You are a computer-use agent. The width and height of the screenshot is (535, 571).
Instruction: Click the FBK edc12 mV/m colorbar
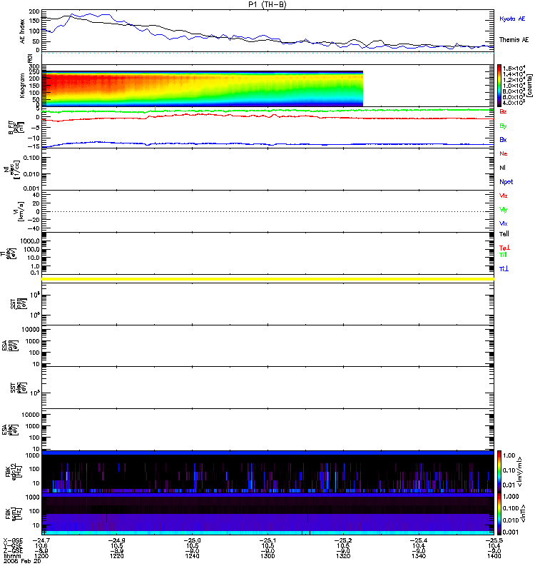[x=499, y=471]
